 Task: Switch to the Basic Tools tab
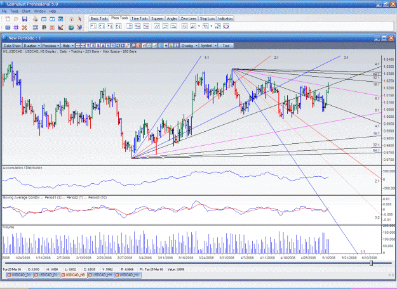99,18
